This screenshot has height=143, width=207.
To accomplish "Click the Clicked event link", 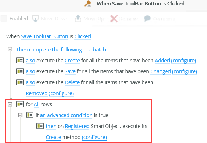I will click(83, 36).
